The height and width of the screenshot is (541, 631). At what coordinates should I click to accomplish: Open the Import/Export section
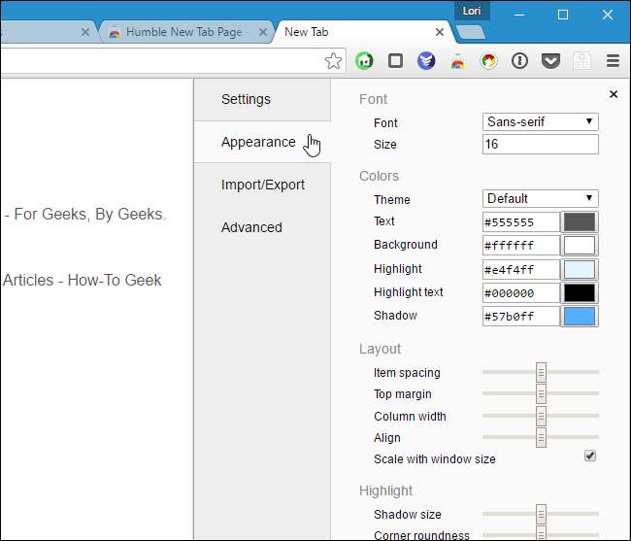pos(262,185)
